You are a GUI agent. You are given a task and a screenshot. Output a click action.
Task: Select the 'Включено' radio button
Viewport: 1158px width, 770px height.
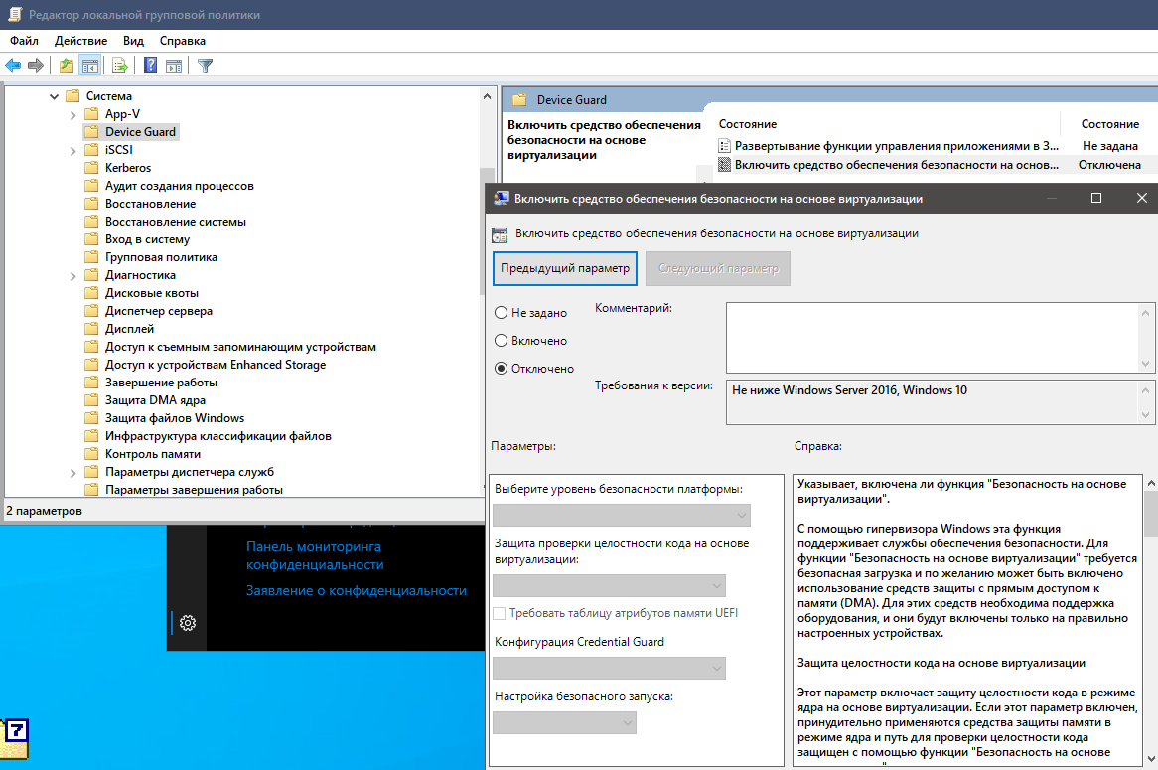tap(501, 341)
